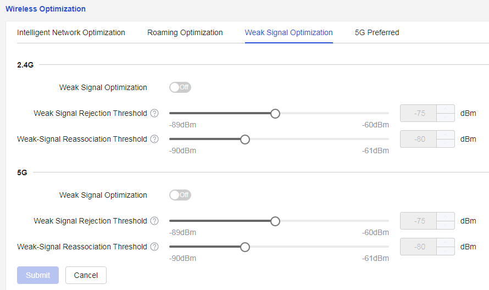This screenshot has width=489, height=290.
Task: Click the Cancel button
Action: [x=86, y=275]
